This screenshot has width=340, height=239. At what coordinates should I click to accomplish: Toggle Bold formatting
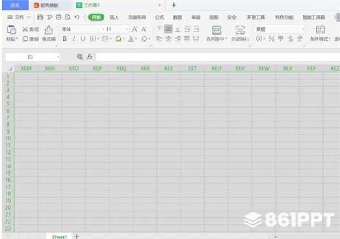click(x=65, y=39)
